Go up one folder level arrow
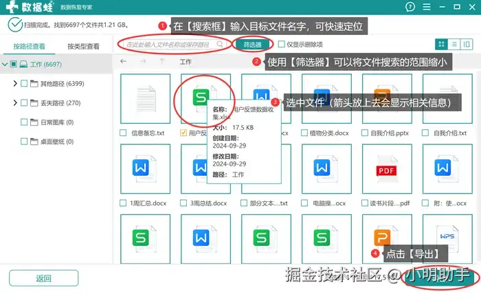 pyautogui.click(x=162, y=61)
